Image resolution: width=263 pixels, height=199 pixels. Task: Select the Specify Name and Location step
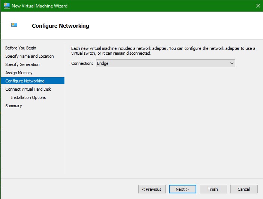point(30,56)
